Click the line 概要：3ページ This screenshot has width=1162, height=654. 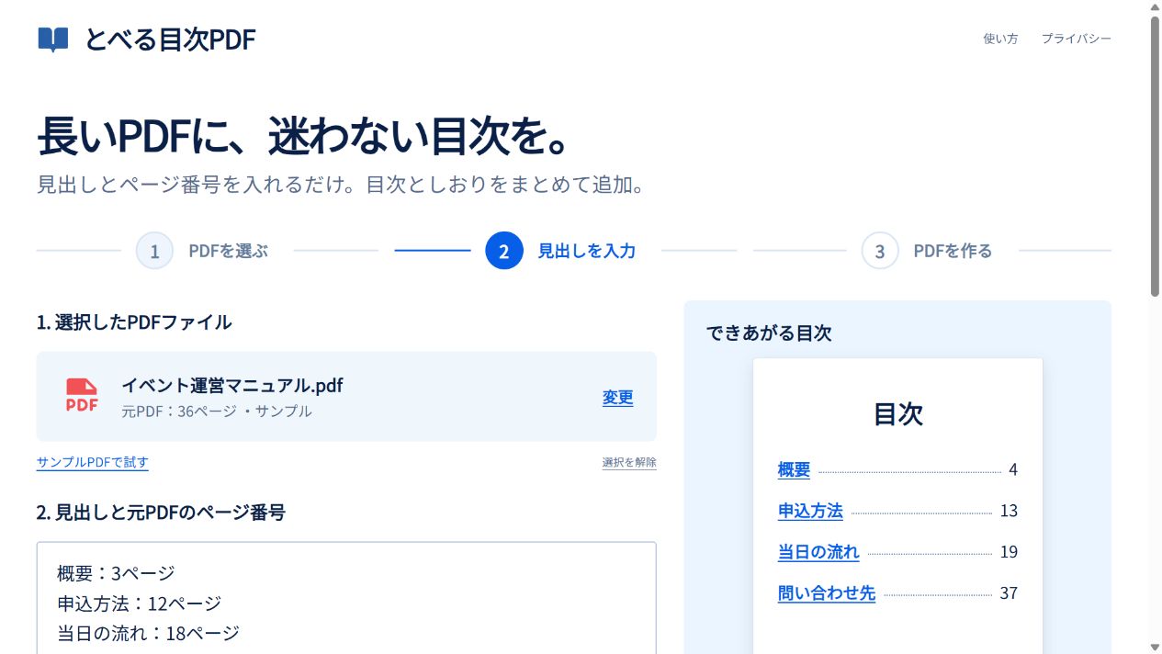(116, 574)
